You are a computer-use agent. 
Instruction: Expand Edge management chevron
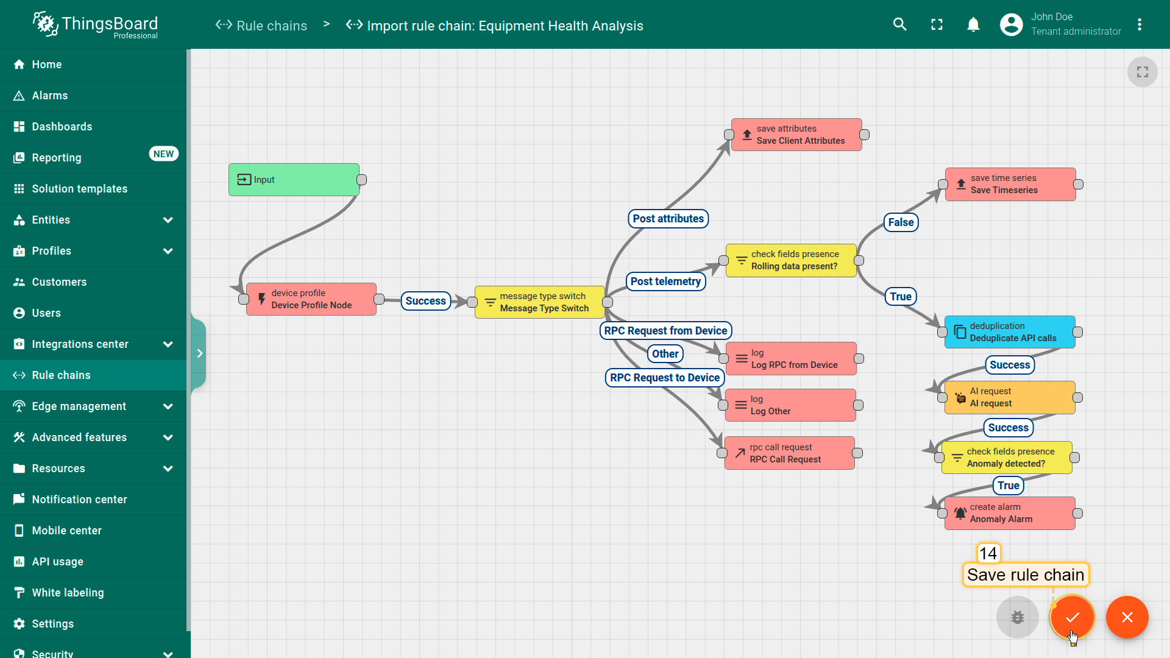click(x=168, y=406)
